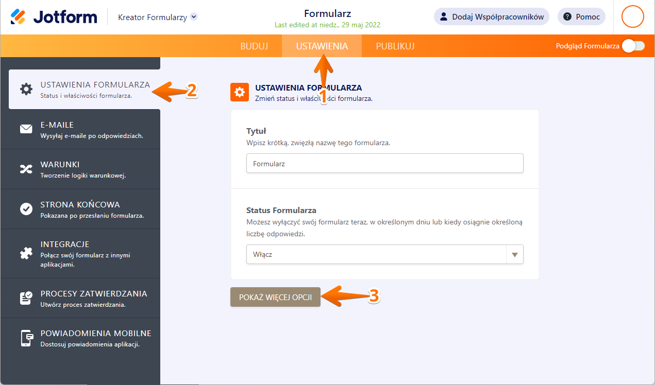The width and height of the screenshot is (655, 385).
Task: Click the orange gear icon beside heading
Action: (x=240, y=92)
